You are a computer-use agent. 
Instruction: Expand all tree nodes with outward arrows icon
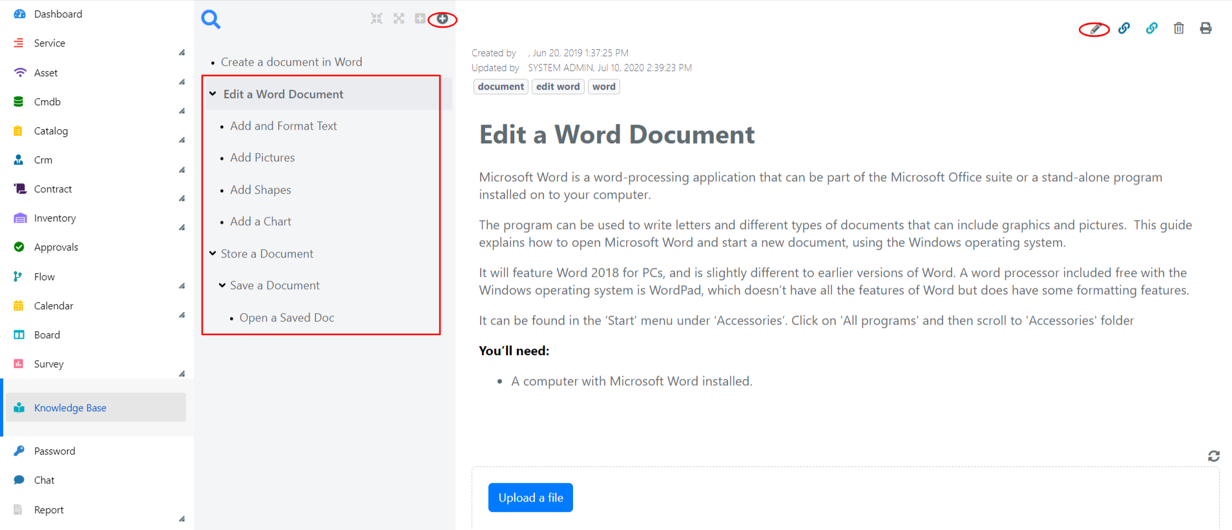click(x=399, y=19)
